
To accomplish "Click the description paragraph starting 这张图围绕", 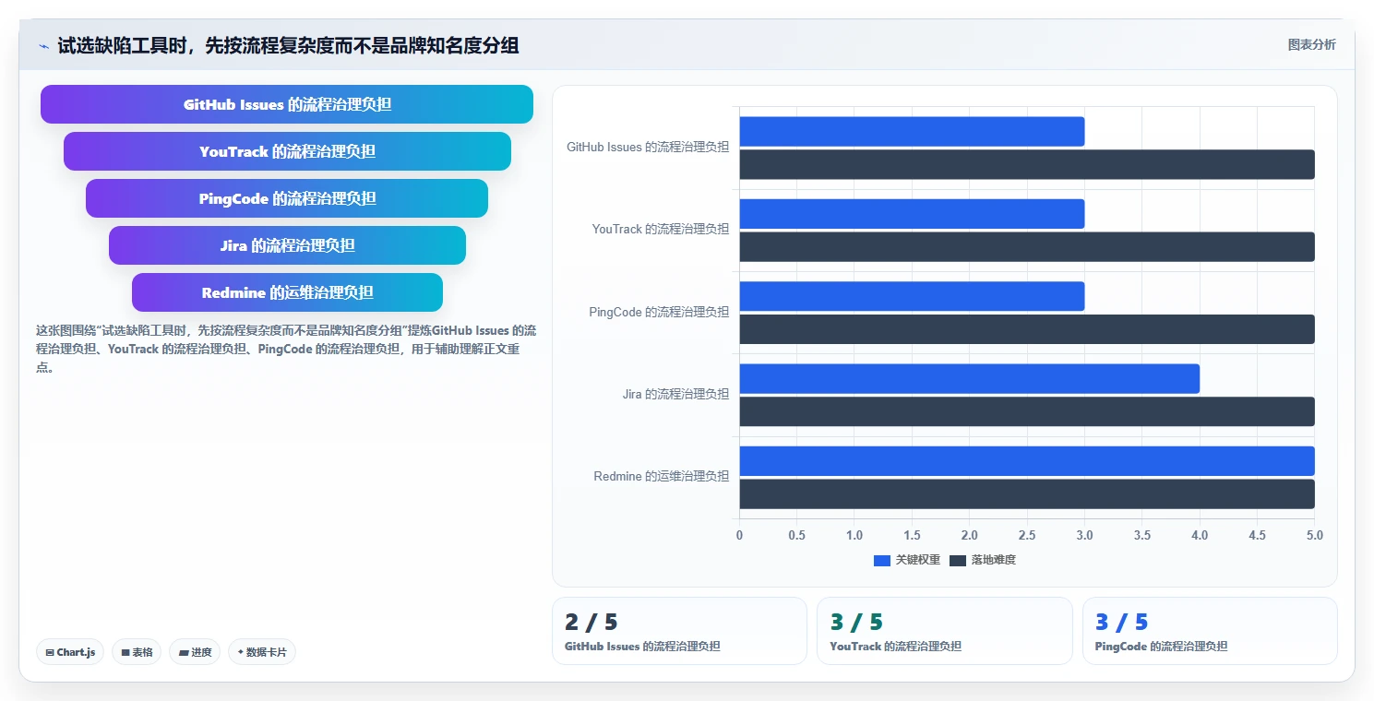I will click(286, 348).
